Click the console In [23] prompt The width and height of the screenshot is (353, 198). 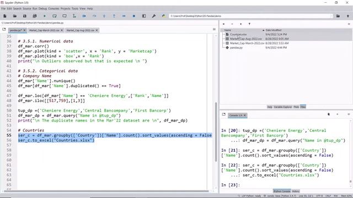click(x=231, y=185)
